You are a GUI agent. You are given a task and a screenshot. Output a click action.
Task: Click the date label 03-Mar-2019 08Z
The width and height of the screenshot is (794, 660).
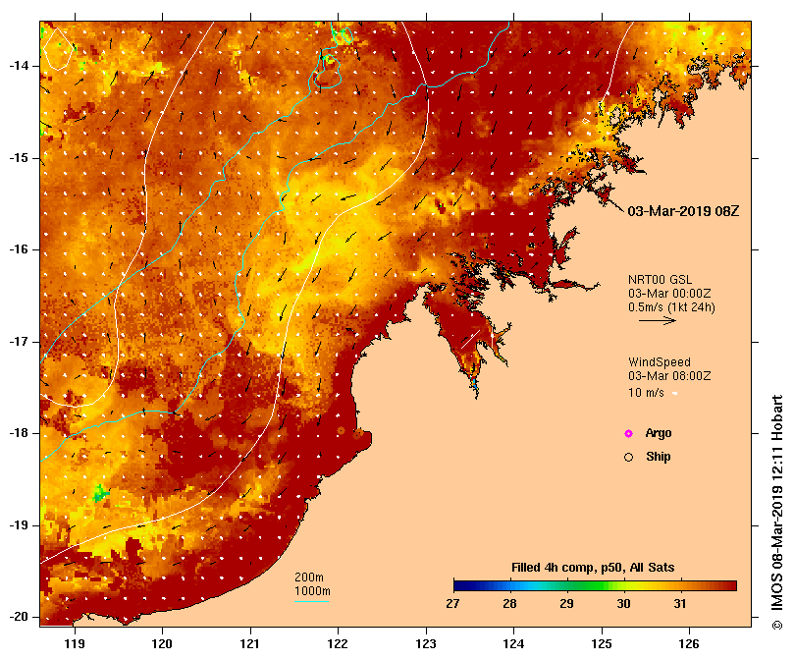coord(683,211)
